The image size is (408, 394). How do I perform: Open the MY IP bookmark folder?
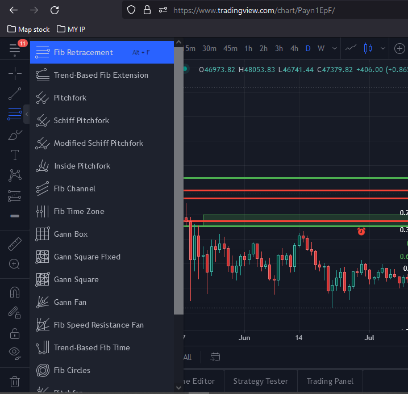tap(71, 29)
